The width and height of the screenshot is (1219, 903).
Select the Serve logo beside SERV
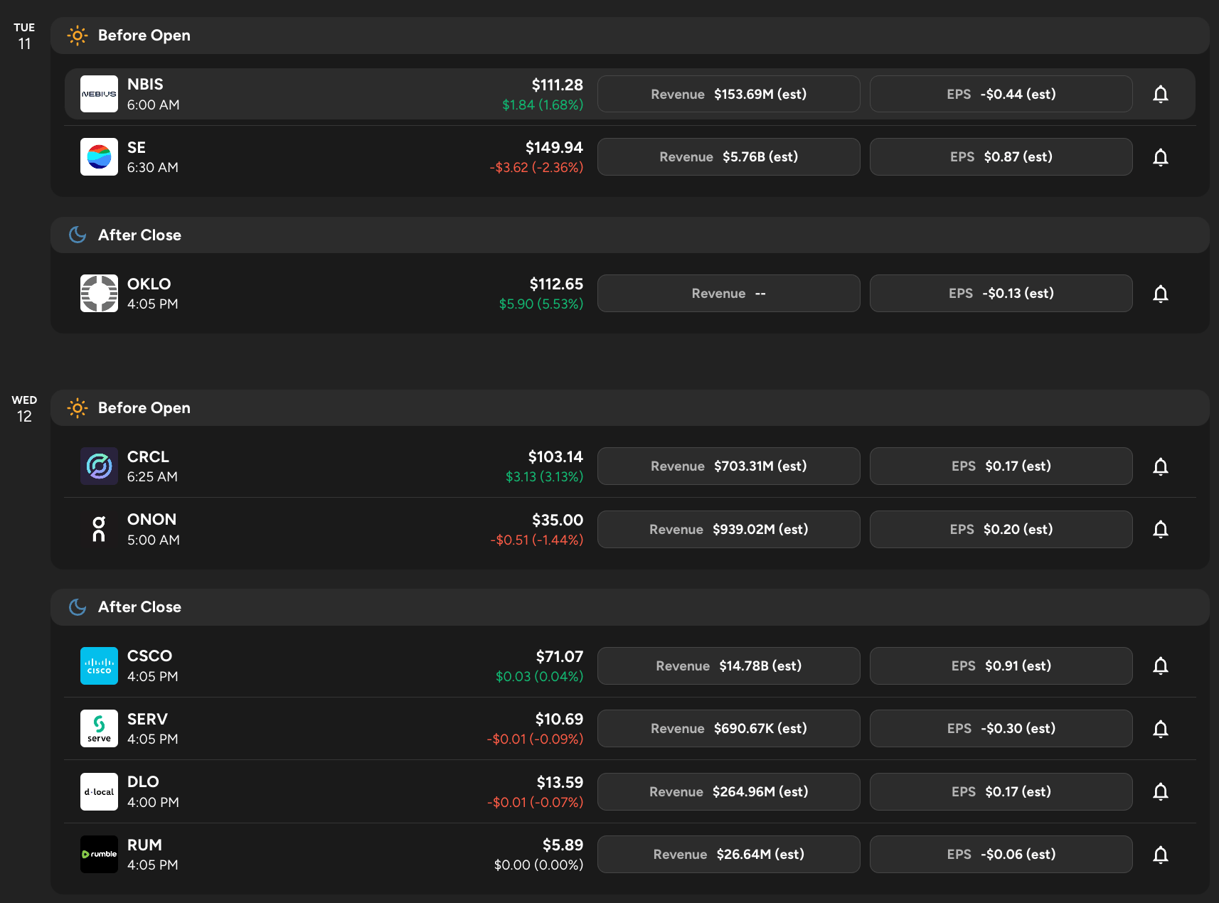click(99, 729)
